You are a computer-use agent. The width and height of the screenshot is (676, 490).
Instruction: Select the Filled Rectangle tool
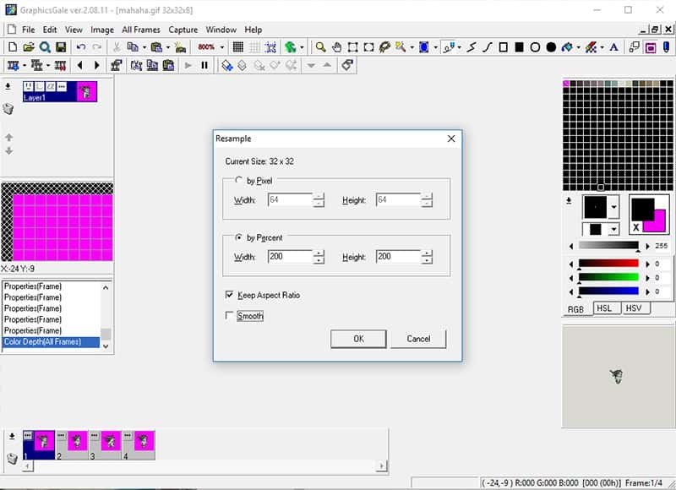coord(519,47)
